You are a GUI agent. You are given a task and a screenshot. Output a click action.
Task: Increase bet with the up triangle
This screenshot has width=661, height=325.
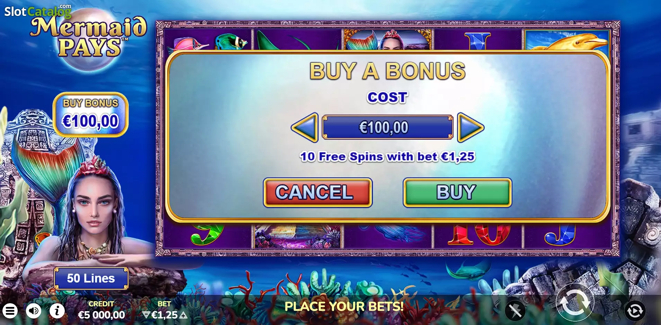coord(184,315)
